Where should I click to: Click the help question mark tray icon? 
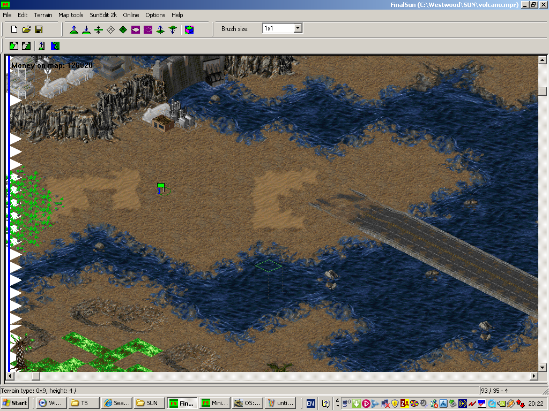(x=325, y=404)
